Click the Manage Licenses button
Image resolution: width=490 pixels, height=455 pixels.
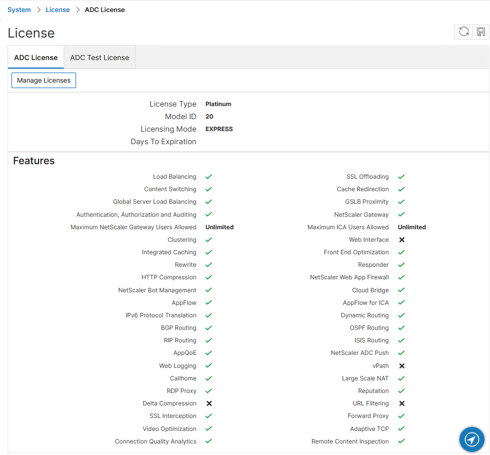pyautogui.click(x=44, y=80)
